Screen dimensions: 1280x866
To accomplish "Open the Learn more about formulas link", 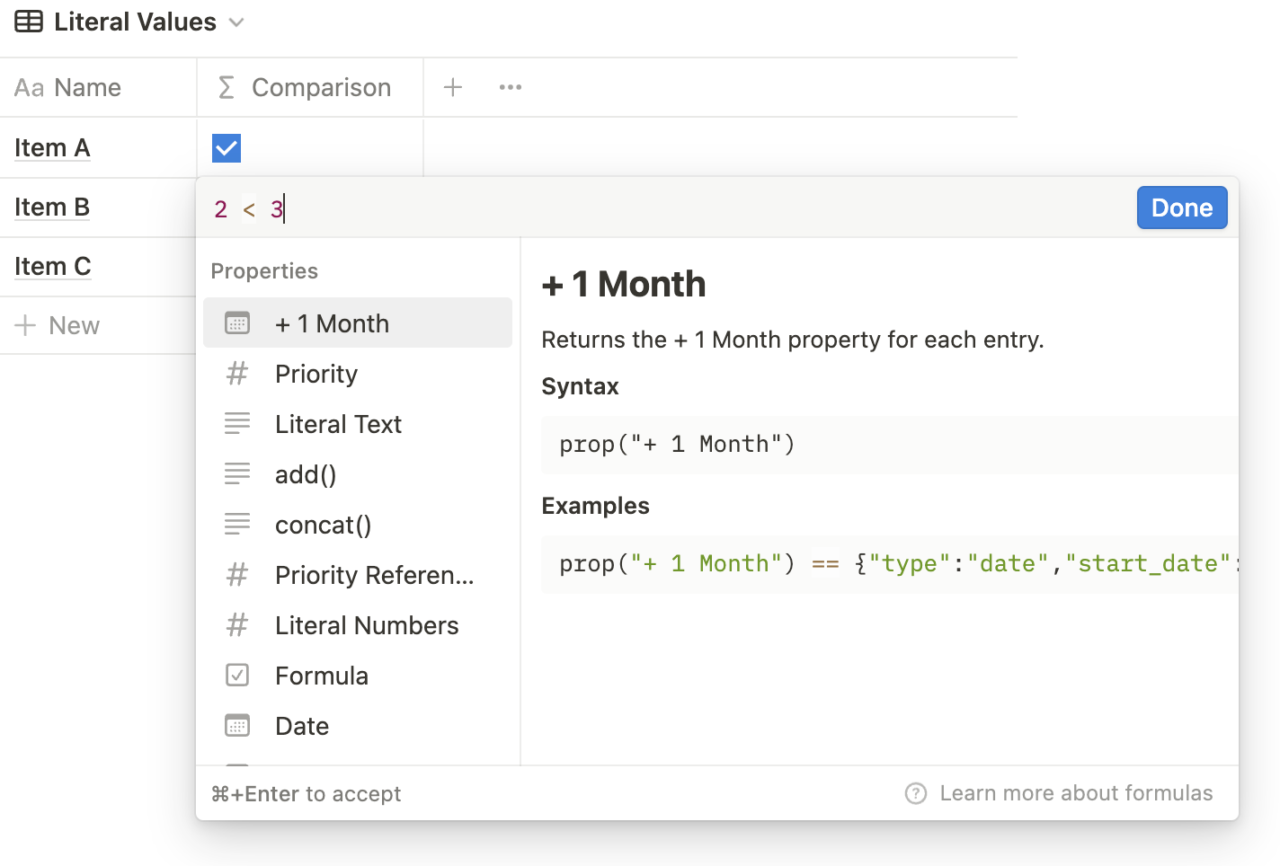I will tap(1076, 793).
